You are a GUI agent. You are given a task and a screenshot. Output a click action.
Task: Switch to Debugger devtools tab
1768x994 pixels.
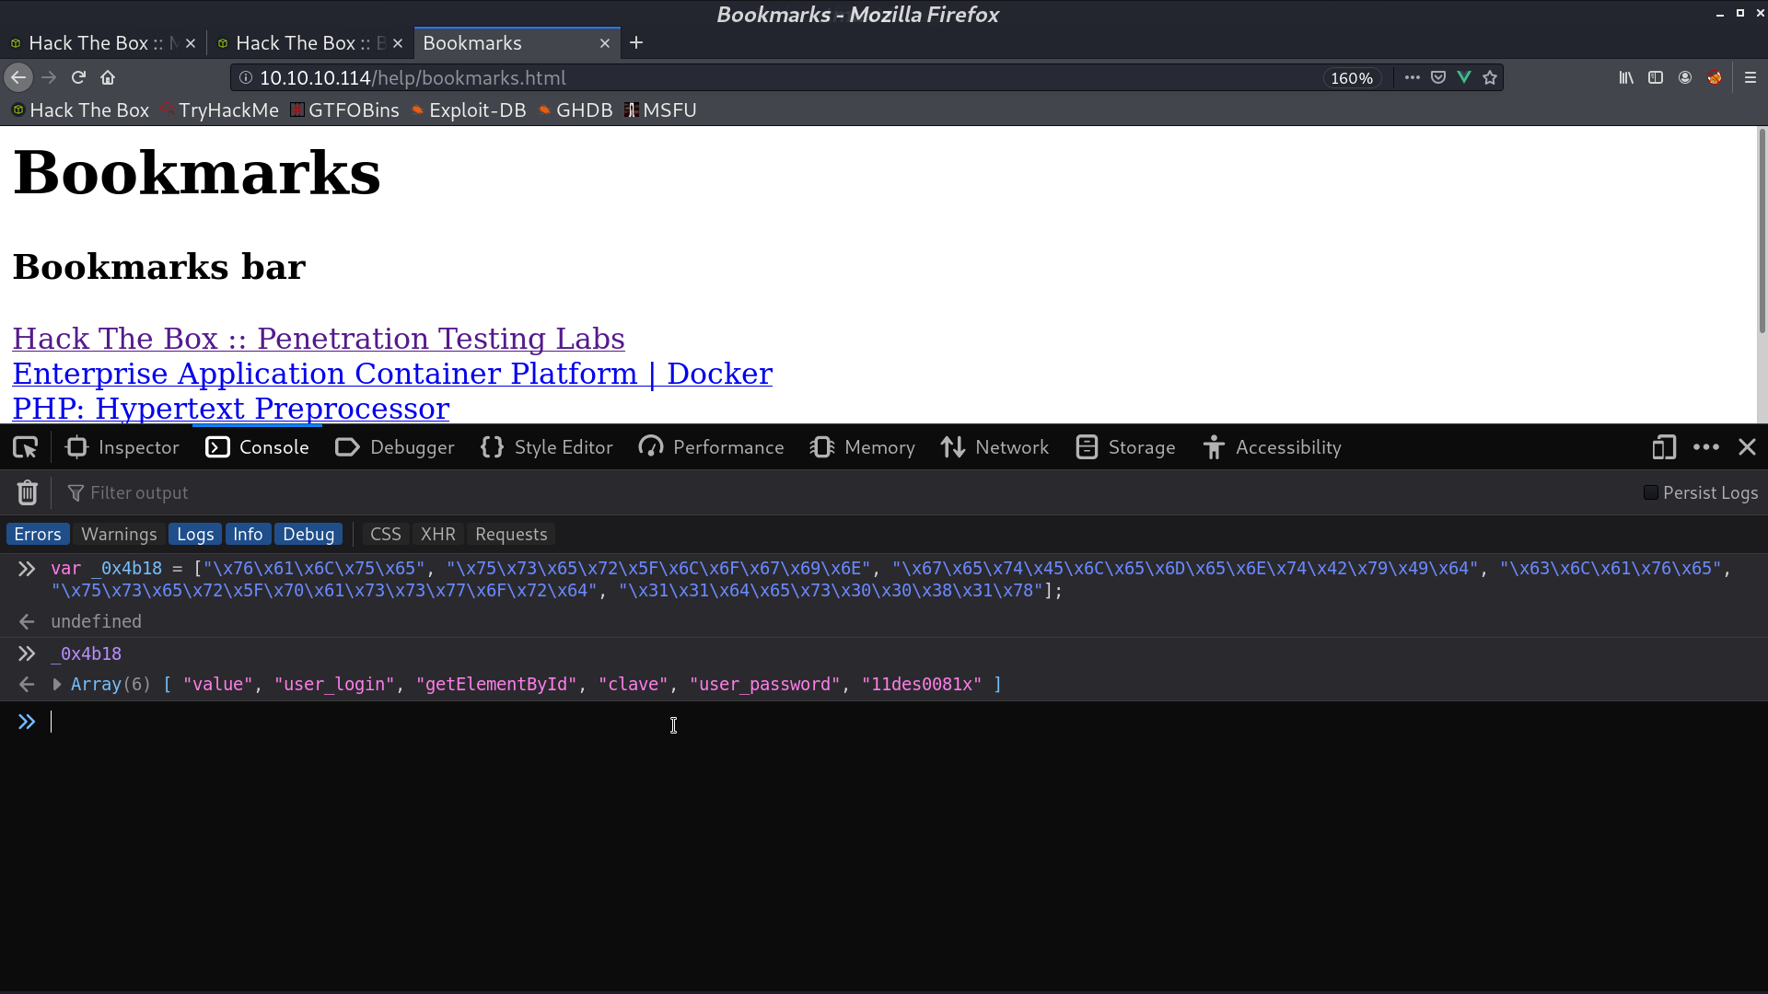[x=395, y=447]
